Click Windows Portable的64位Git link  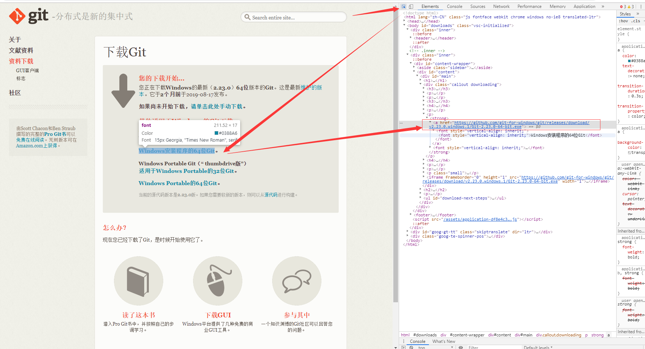(178, 183)
